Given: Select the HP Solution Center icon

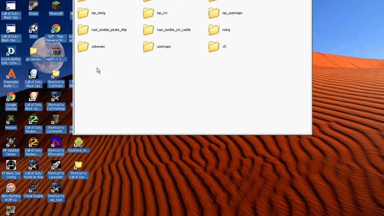Looking at the screenshot, I should (11, 147).
